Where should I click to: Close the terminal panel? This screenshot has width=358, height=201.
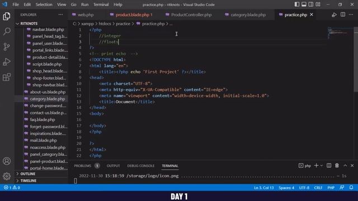click(x=352, y=166)
